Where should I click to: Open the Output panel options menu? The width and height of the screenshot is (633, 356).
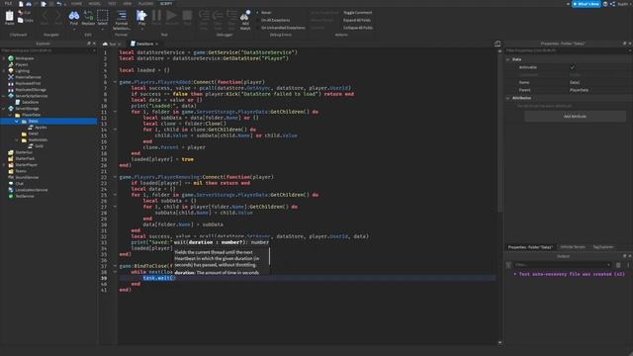[x=628, y=265]
